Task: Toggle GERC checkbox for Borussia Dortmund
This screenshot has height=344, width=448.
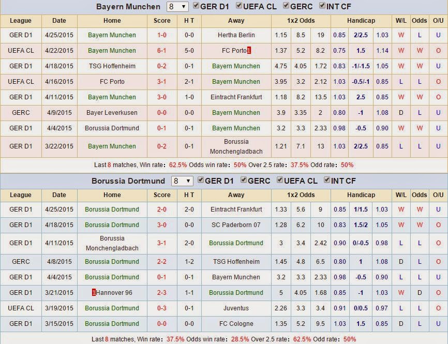Action: tap(244, 180)
